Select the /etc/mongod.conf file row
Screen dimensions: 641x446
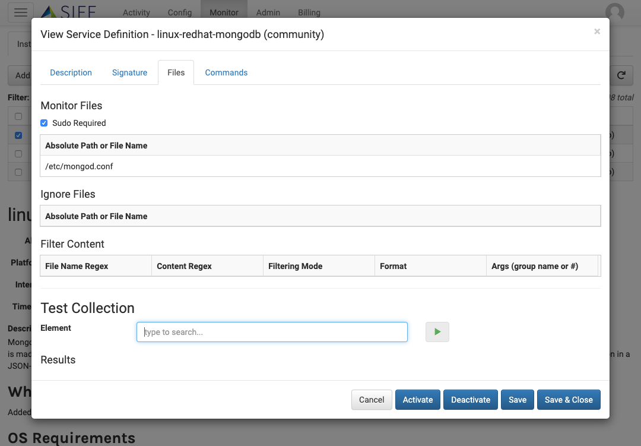point(320,166)
